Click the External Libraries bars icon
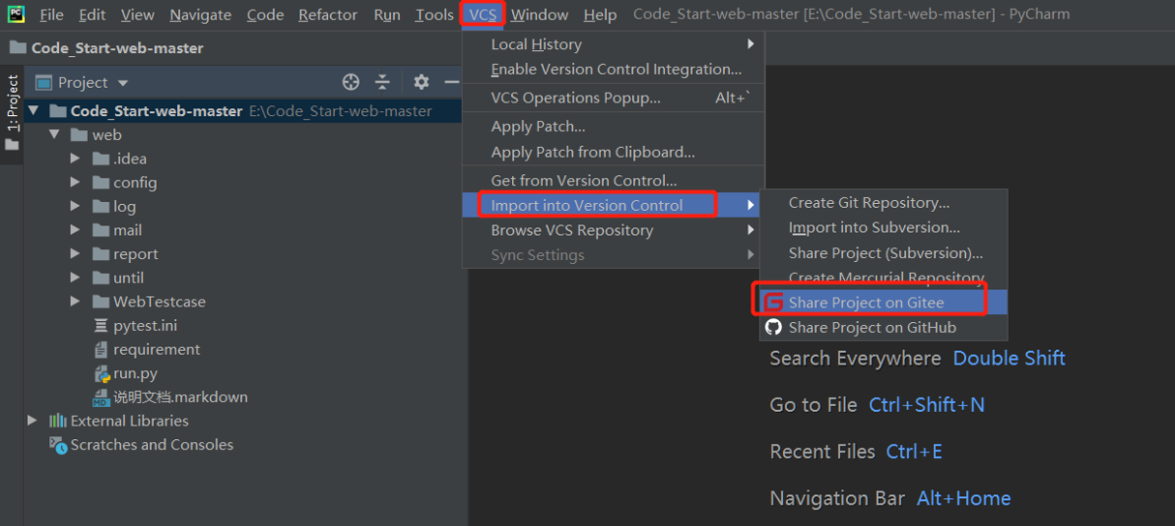 point(58,421)
